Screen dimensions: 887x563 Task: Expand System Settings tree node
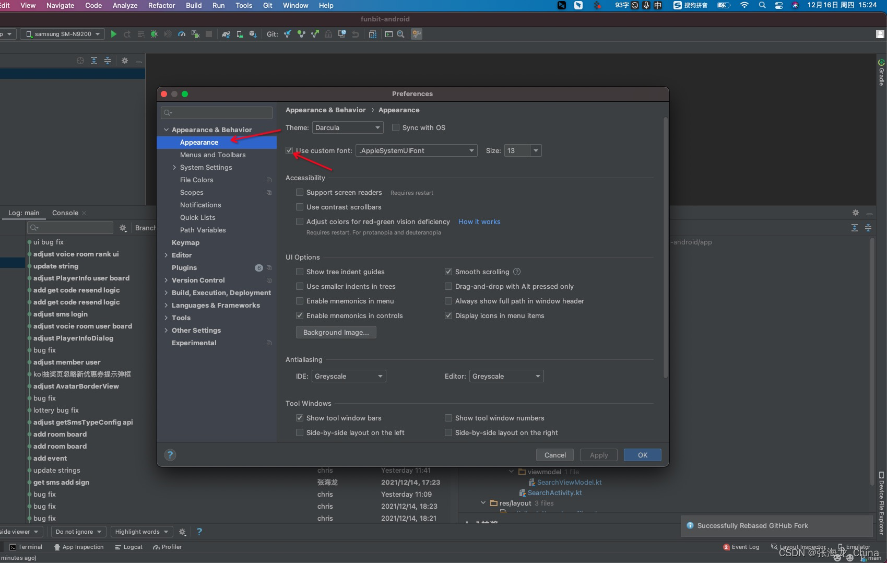174,167
